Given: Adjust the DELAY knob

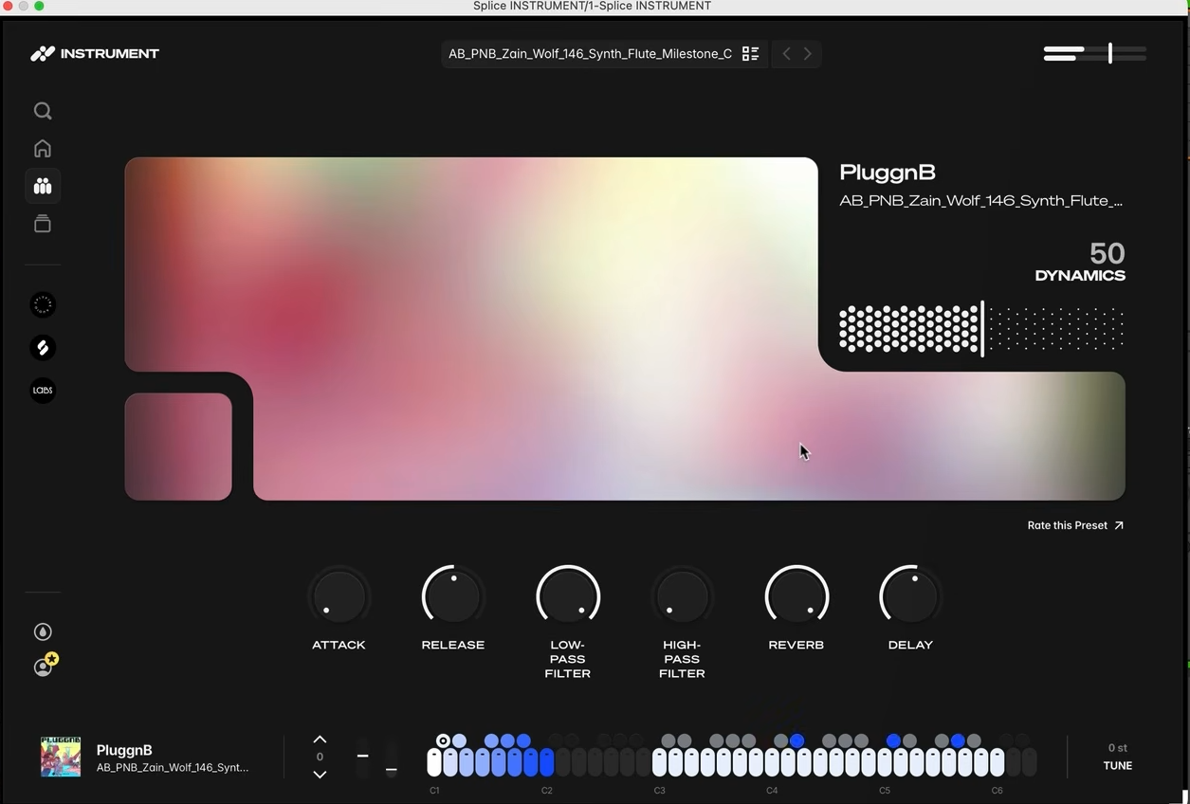Looking at the screenshot, I should click(x=910, y=596).
